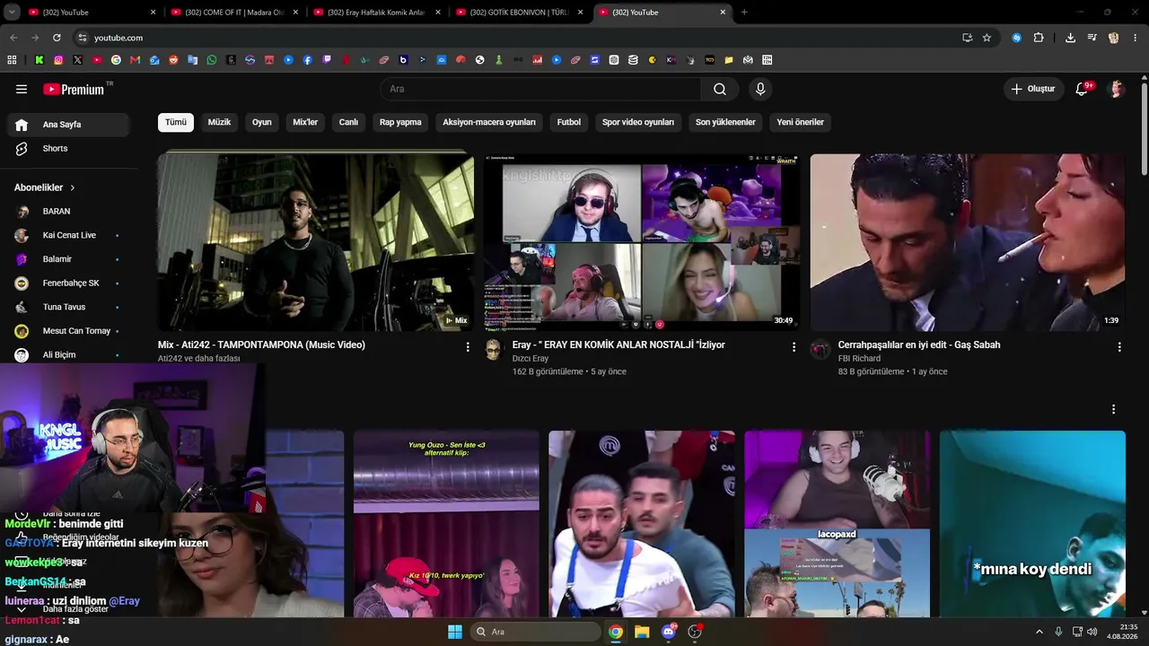Viewport: 1149px width, 646px height.
Task: Select the Son yüklenenler chip
Action: 725,122
